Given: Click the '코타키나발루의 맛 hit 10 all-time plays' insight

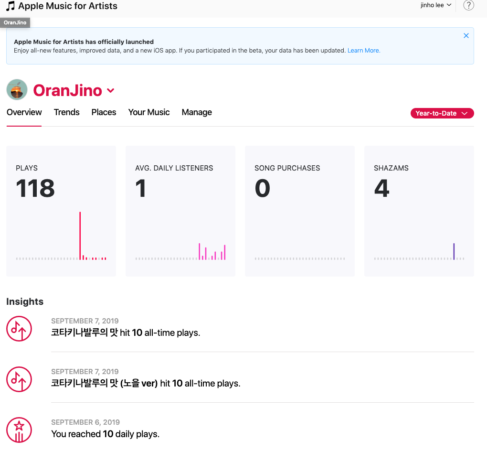Looking at the screenshot, I should (126, 333).
